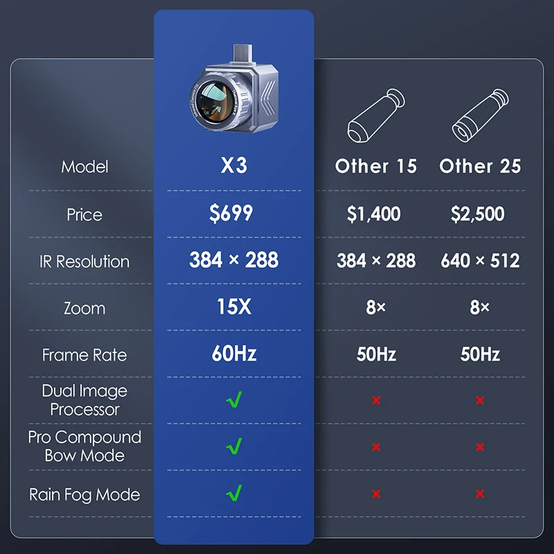Click Other 25 red X for Dual Image Processor
554x554 pixels.
point(480,401)
